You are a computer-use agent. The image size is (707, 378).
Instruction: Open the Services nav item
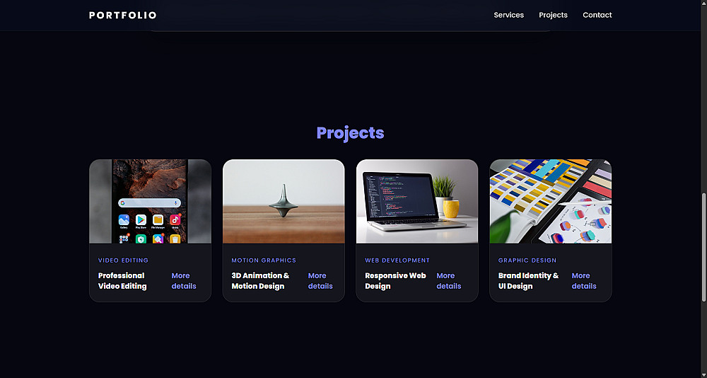[508, 15]
